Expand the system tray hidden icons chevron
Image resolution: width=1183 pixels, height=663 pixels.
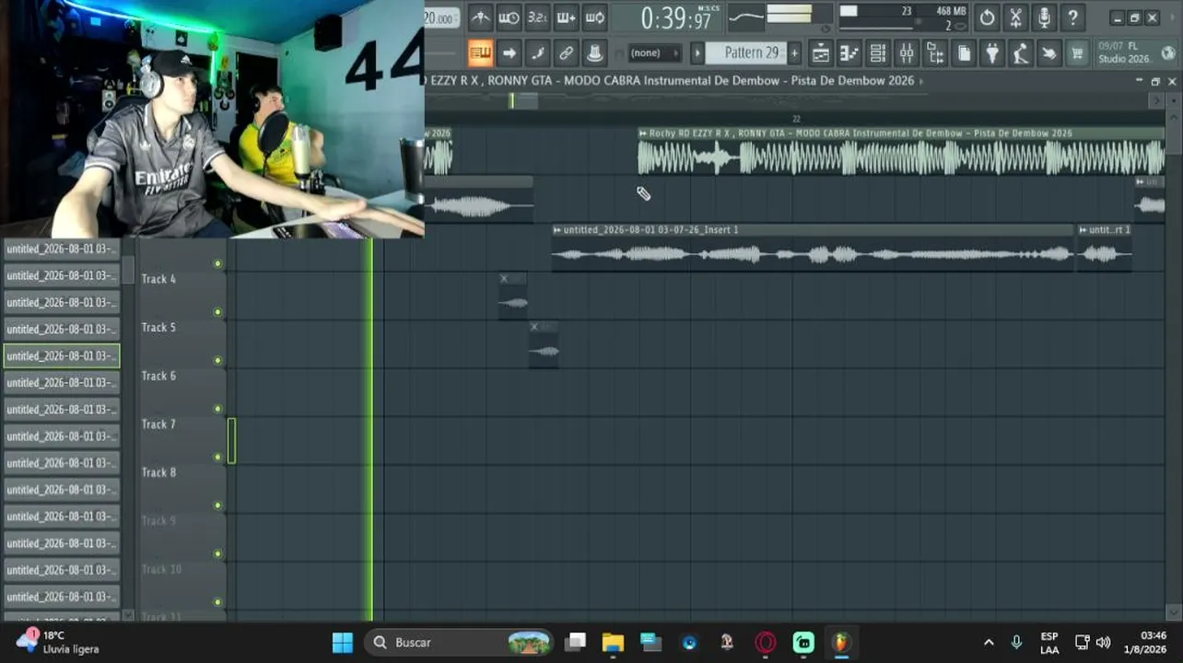click(989, 642)
